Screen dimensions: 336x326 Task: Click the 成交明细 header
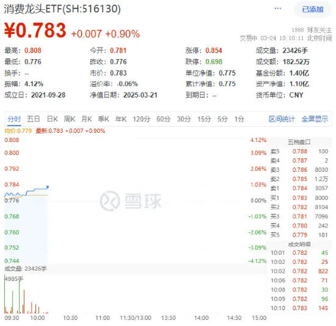(x=299, y=244)
